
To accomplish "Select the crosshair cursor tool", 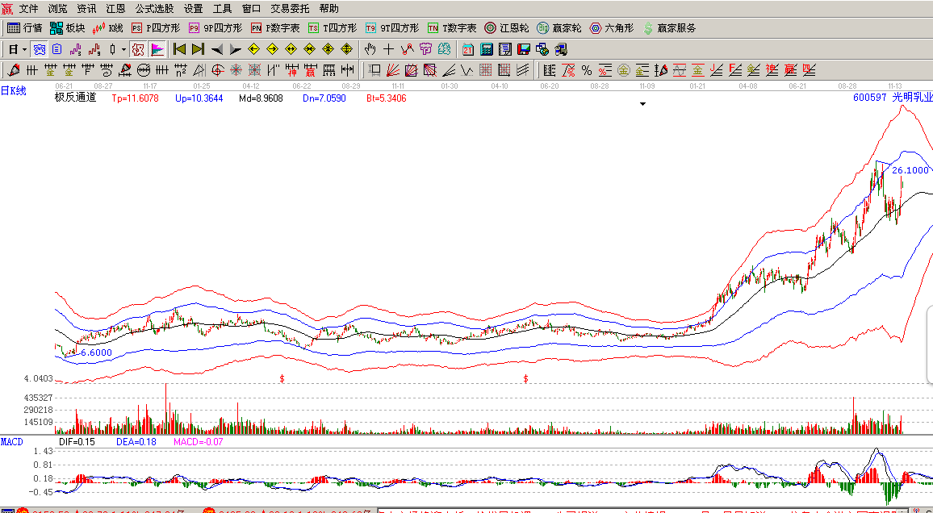I will click(389, 49).
